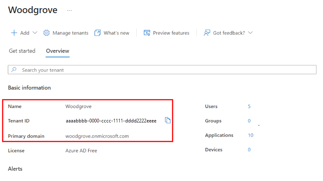Select the Overview tab
The width and height of the screenshot is (323, 181).
(x=58, y=51)
